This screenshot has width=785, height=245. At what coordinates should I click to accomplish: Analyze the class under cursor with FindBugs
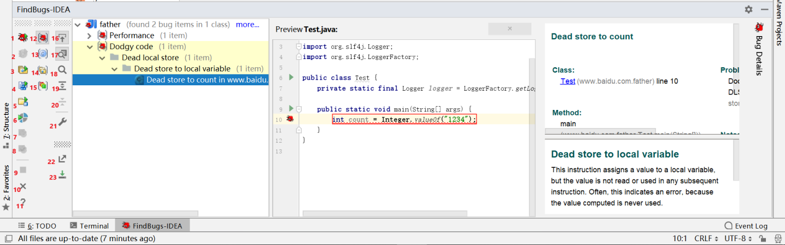pyautogui.click(x=23, y=54)
